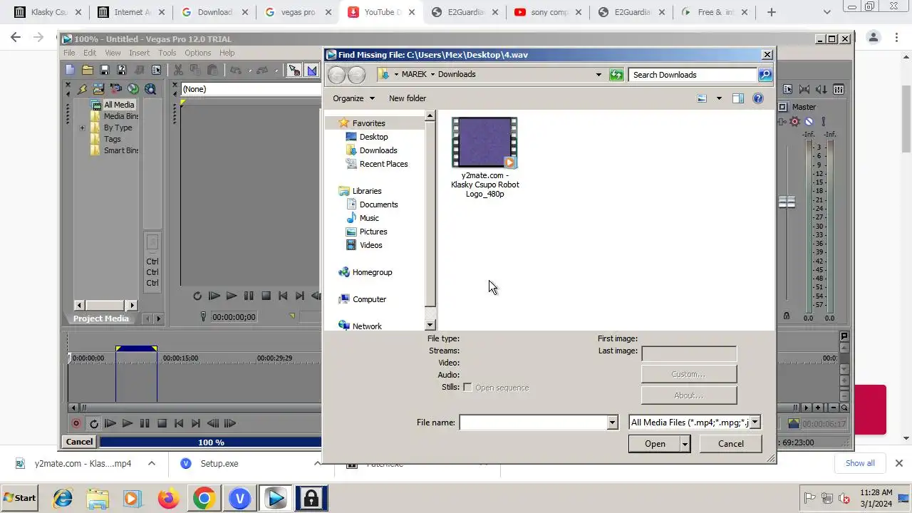
Task: Click Extract Audio from CD icon
Action: [x=133, y=89]
